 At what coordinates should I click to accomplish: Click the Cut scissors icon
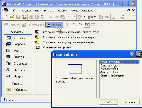50,17
